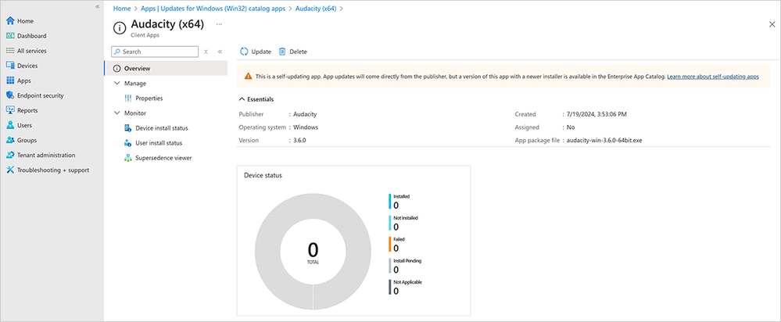Viewport: 781px width, 322px height.
Task: Open the ellipsis more options menu
Action: (x=219, y=24)
